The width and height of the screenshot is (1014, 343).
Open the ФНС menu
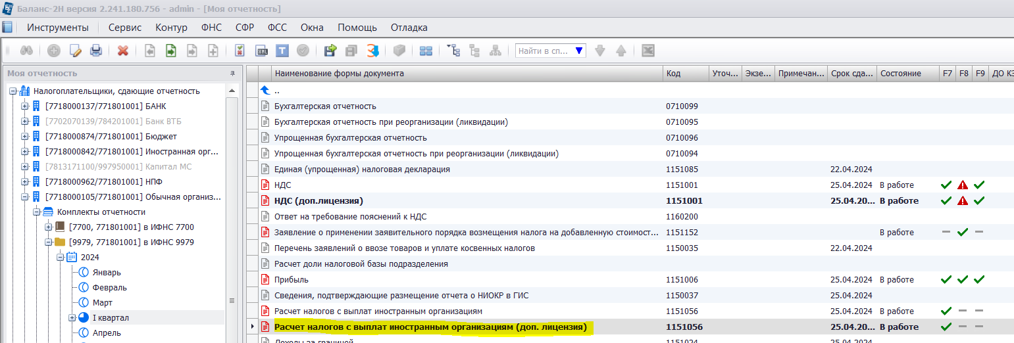(x=212, y=27)
